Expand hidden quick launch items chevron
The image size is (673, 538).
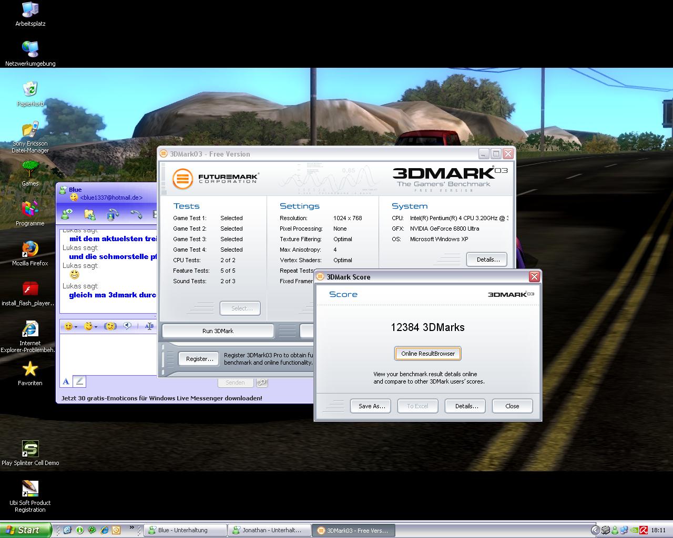[x=131, y=528]
